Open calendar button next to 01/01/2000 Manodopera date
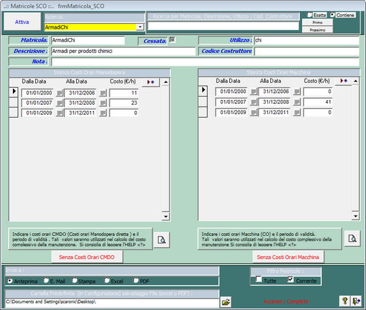The width and height of the screenshot is (366, 310). pos(59,93)
